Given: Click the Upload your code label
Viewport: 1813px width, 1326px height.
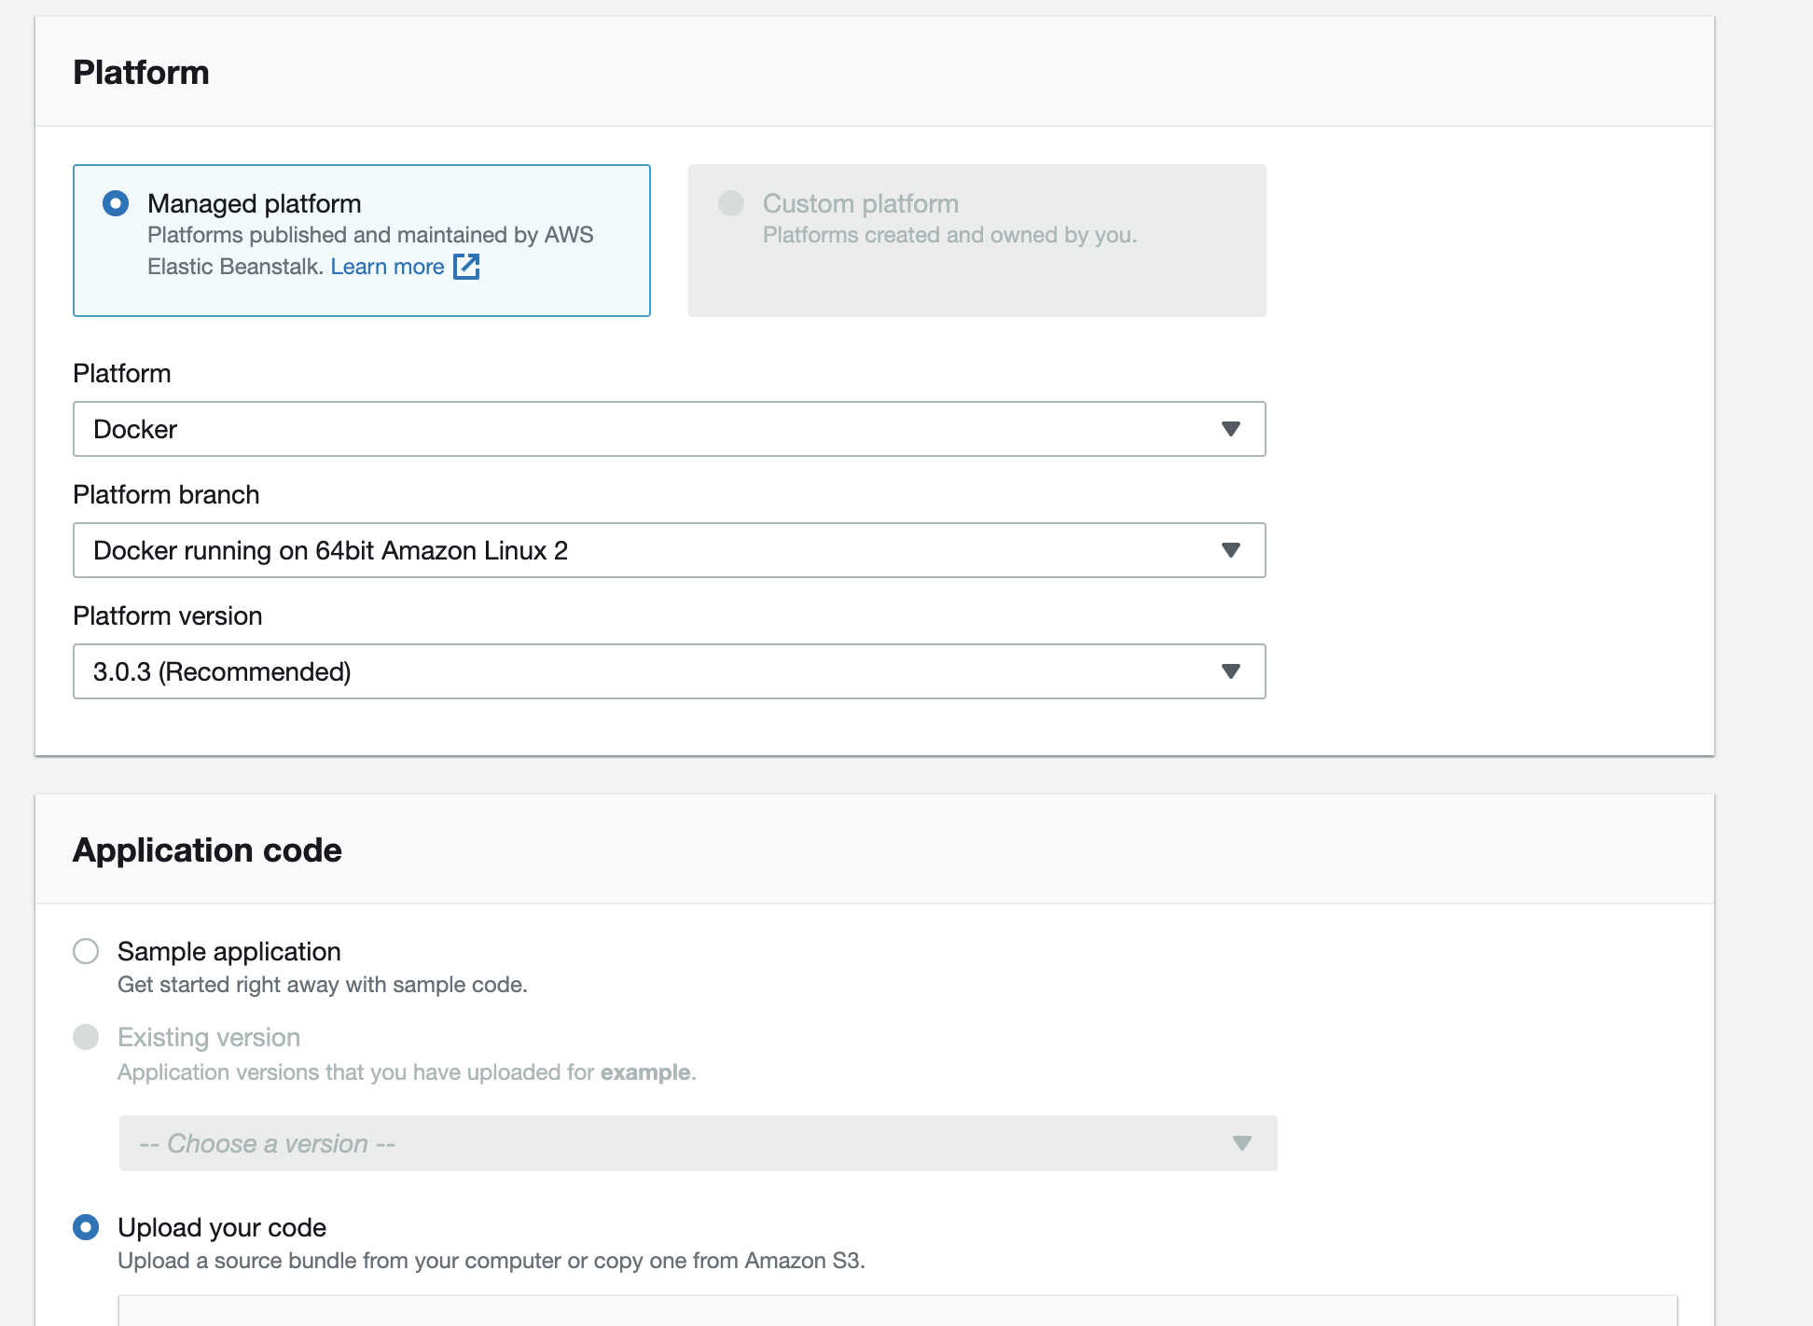Looking at the screenshot, I should [x=222, y=1227].
